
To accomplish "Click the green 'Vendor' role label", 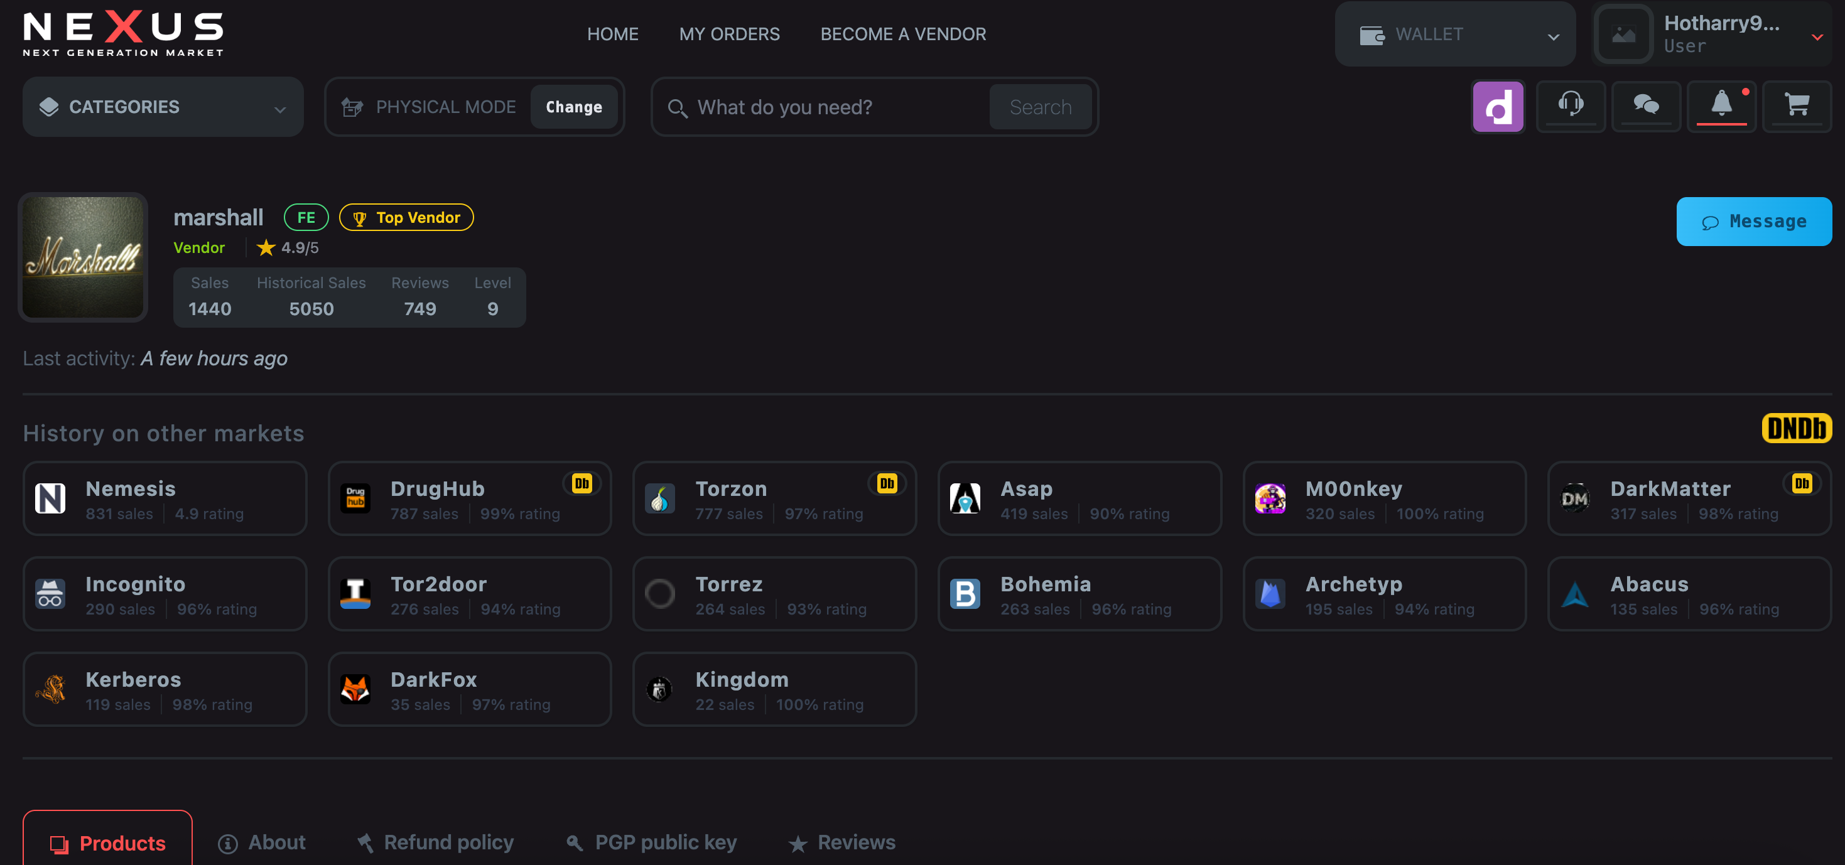I will coord(198,247).
